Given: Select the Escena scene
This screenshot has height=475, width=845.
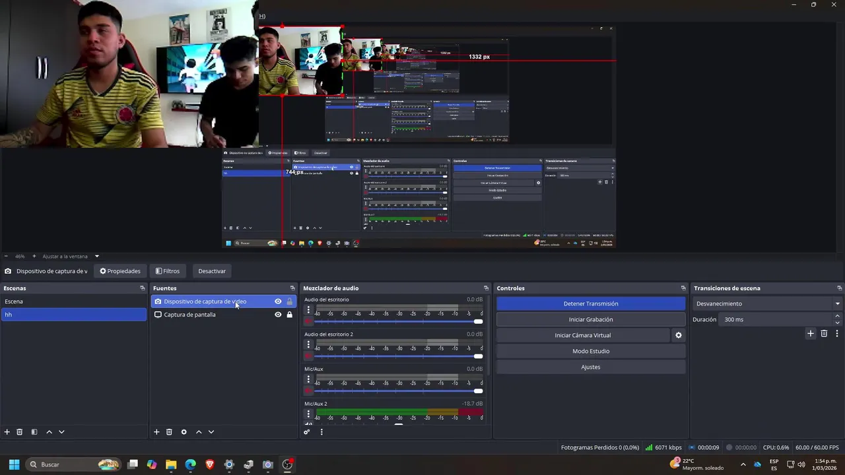Looking at the screenshot, I should pyautogui.click(x=74, y=301).
